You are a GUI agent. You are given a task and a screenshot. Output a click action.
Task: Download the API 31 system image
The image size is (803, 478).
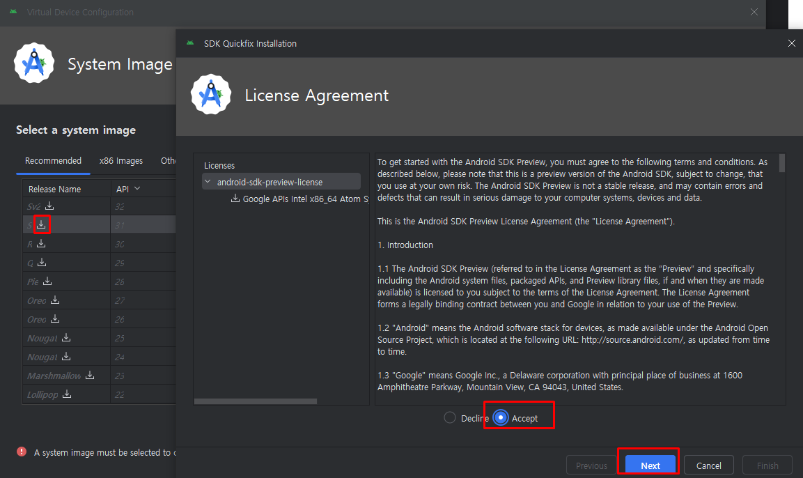pyautogui.click(x=42, y=224)
